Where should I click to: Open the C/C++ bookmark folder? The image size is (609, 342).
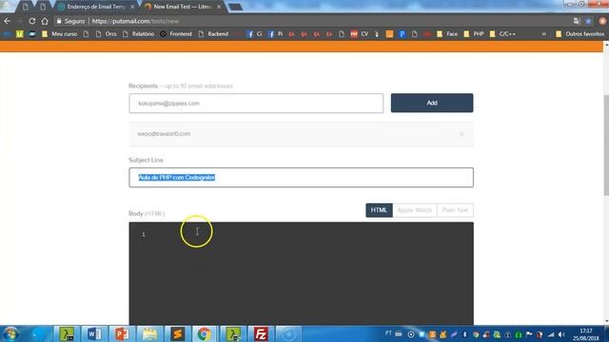click(503, 34)
